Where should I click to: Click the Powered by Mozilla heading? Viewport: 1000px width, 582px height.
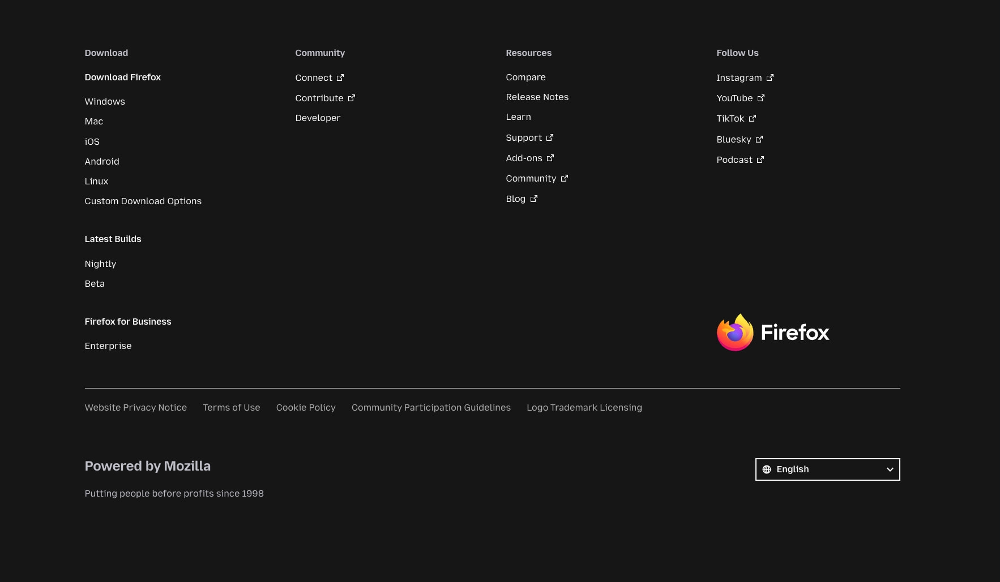point(148,466)
